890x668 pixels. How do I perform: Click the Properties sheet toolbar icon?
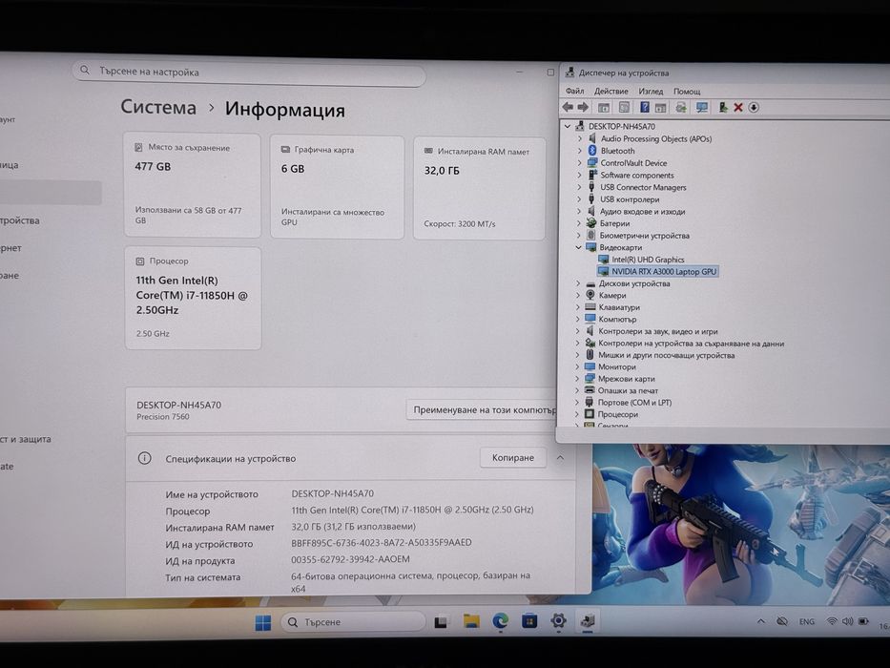[624, 107]
